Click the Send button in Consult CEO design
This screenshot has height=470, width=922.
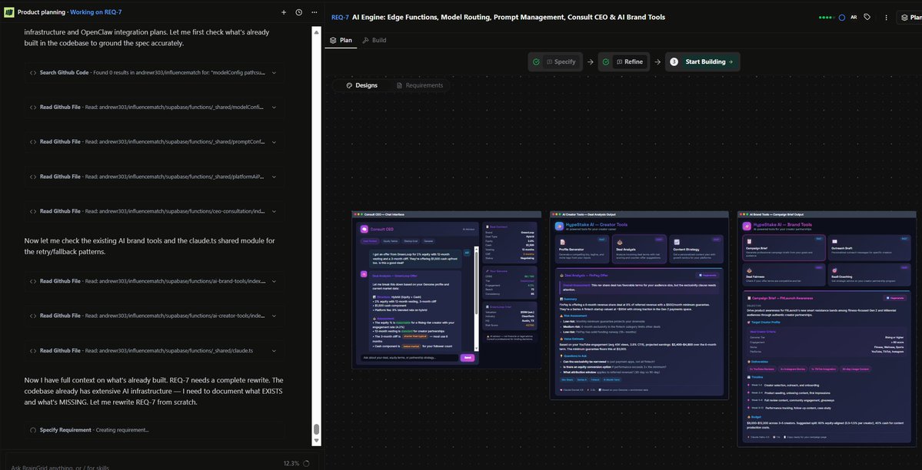tap(468, 357)
